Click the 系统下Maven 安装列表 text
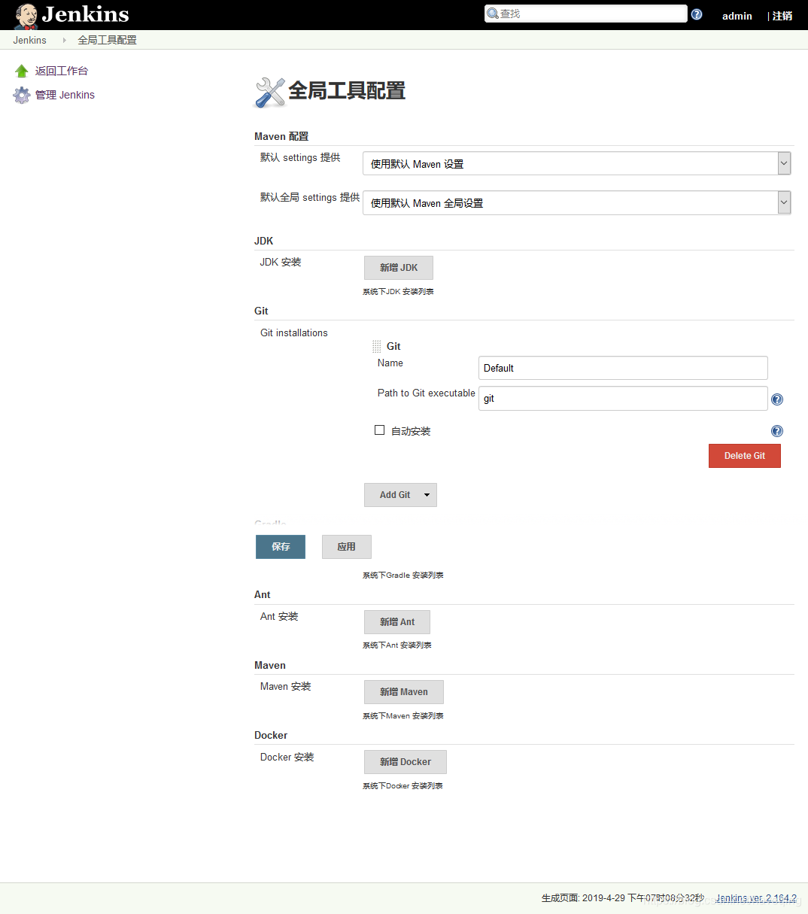The image size is (808, 914). (403, 716)
